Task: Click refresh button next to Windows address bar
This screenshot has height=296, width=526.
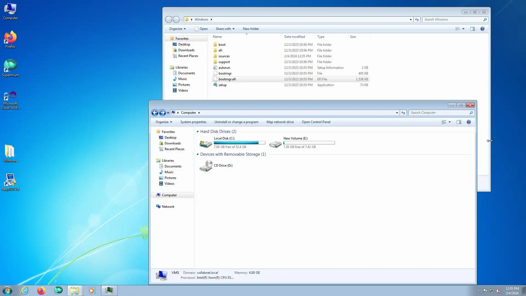Action: 417,19
